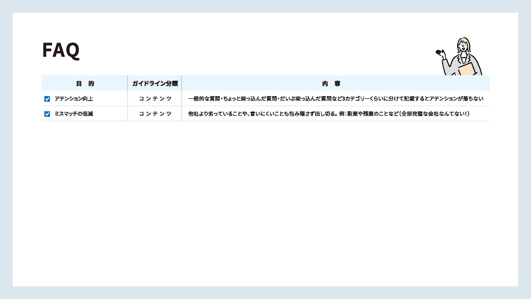Screen dimensions: 531x299
Task: Click コンテンツ in the アテンション向上 row
Action: click(x=155, y=99)
